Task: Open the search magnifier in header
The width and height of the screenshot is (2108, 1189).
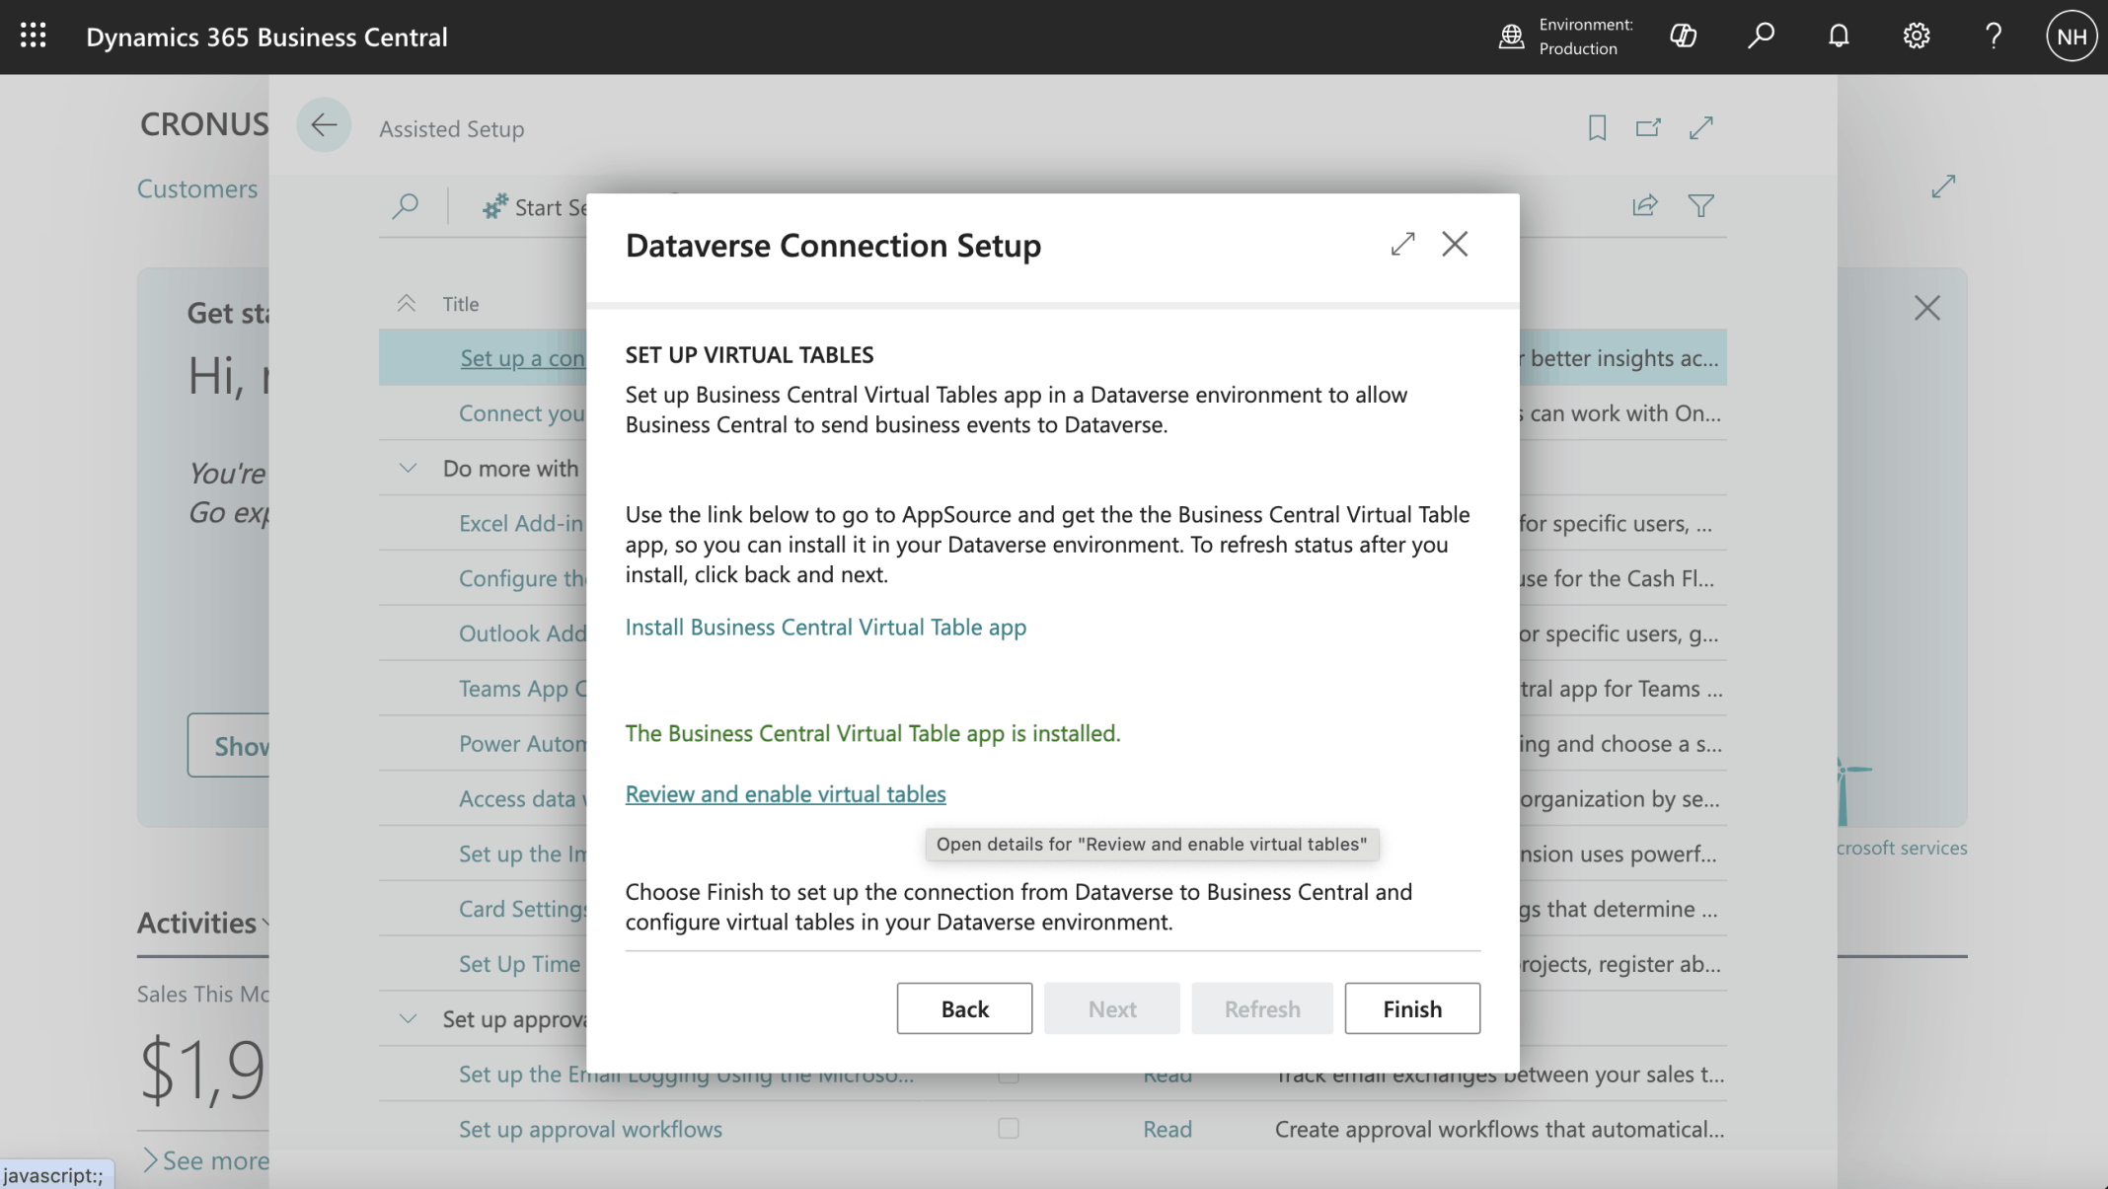Action: [1761, 37]
